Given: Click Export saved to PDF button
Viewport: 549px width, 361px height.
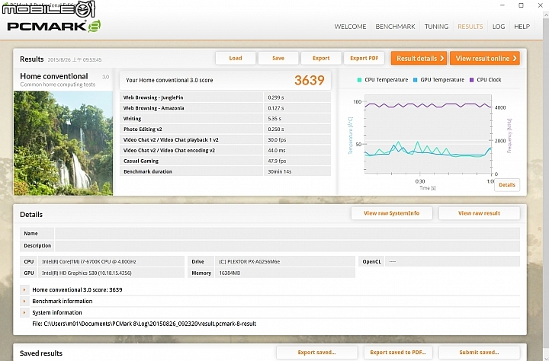Looking at the screenshot, I should click(398, 353).
